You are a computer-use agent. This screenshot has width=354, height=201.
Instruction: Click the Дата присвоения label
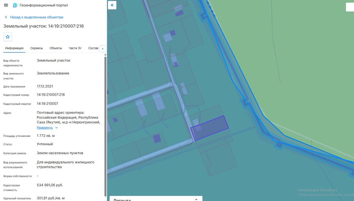click(x=14, y=87)
